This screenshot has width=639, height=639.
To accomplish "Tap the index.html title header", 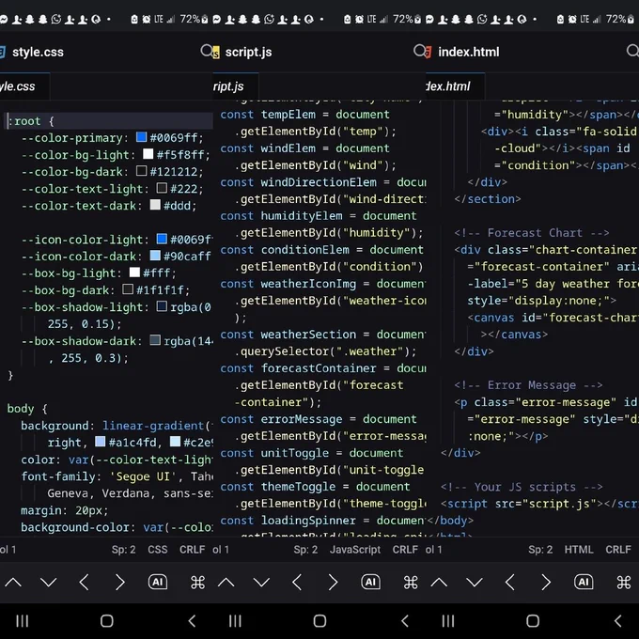I will click(469, 53).
